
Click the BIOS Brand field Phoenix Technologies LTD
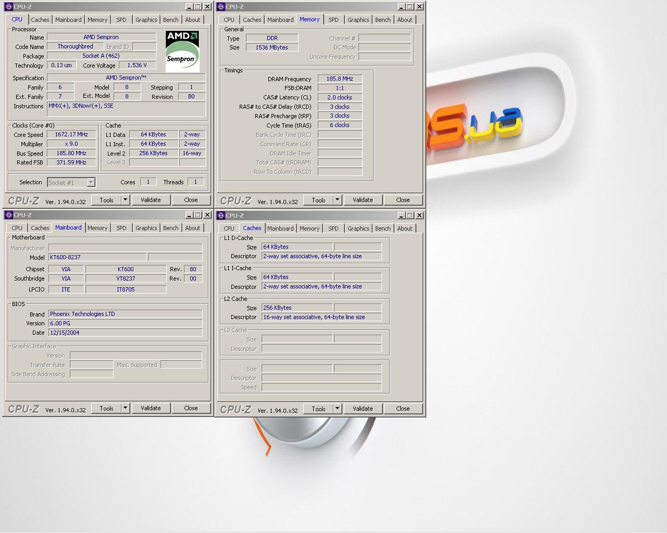pos(125,314)
